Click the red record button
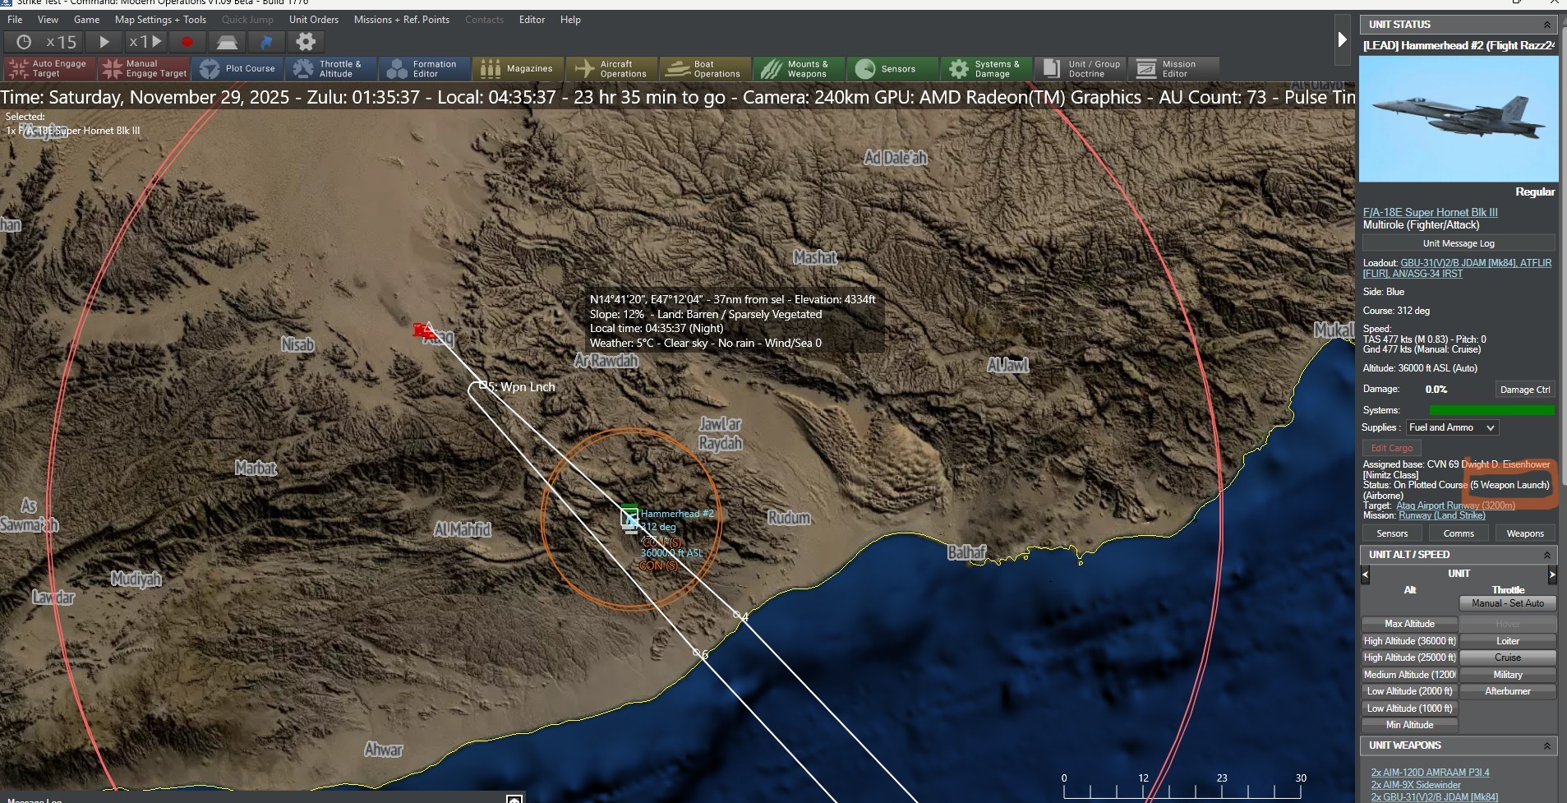The image size is (1567, 803). tap(187, 42)
